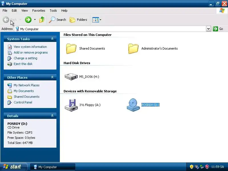Click the yellow security shield tray icon
Image resolution: width=228 pixels, height=171 pixels.
192,167
